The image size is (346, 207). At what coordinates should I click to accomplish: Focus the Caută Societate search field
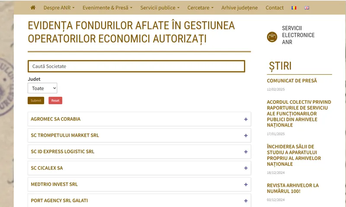pos(136,66)
